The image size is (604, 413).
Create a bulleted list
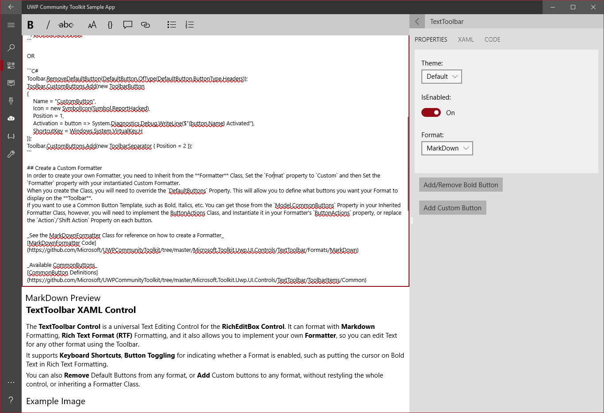[x=172, y=25]
